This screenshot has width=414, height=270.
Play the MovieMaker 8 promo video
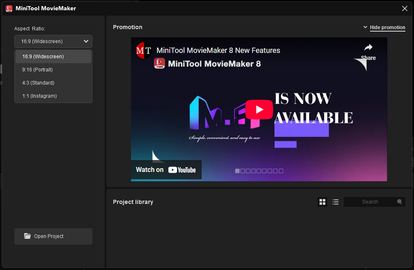[259, 110]
